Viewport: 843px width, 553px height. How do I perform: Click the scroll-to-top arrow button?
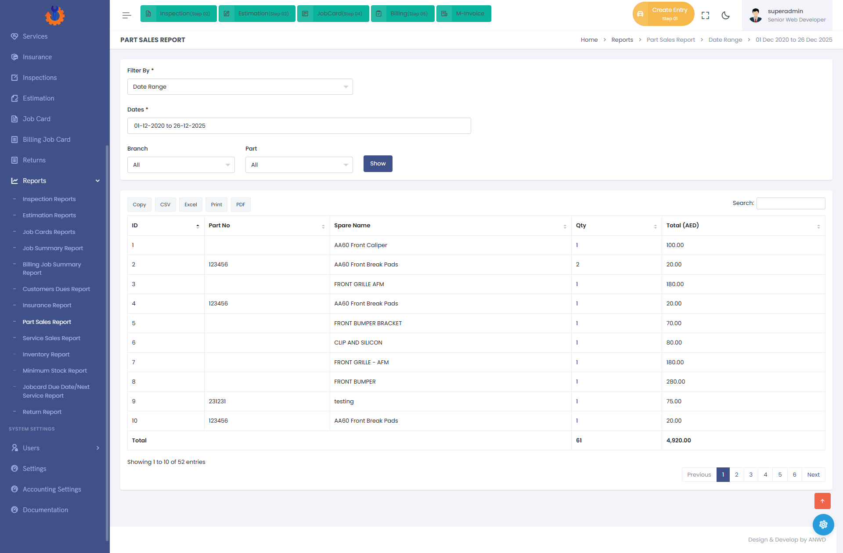[x=822, y=501]
